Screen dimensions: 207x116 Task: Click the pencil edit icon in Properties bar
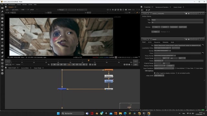pyautogui.click(x=149, y=10)
